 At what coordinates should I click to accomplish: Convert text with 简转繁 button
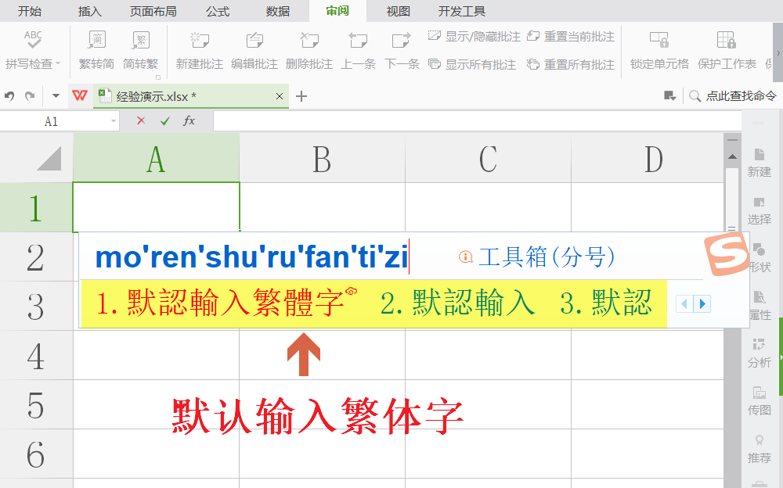pos(140,49)
